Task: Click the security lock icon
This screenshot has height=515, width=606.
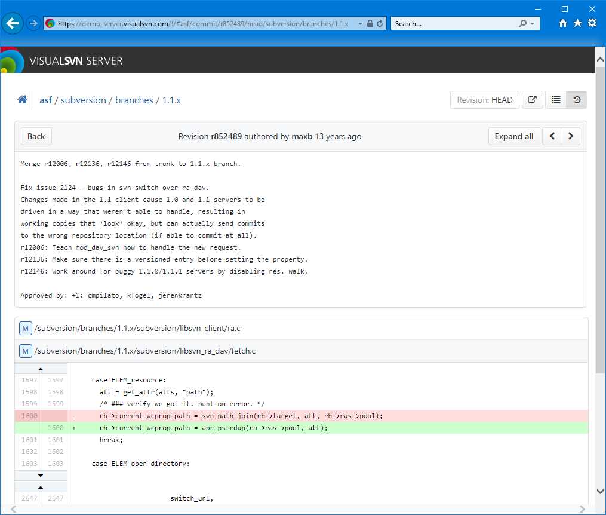Action: click(x=370, y=23)
